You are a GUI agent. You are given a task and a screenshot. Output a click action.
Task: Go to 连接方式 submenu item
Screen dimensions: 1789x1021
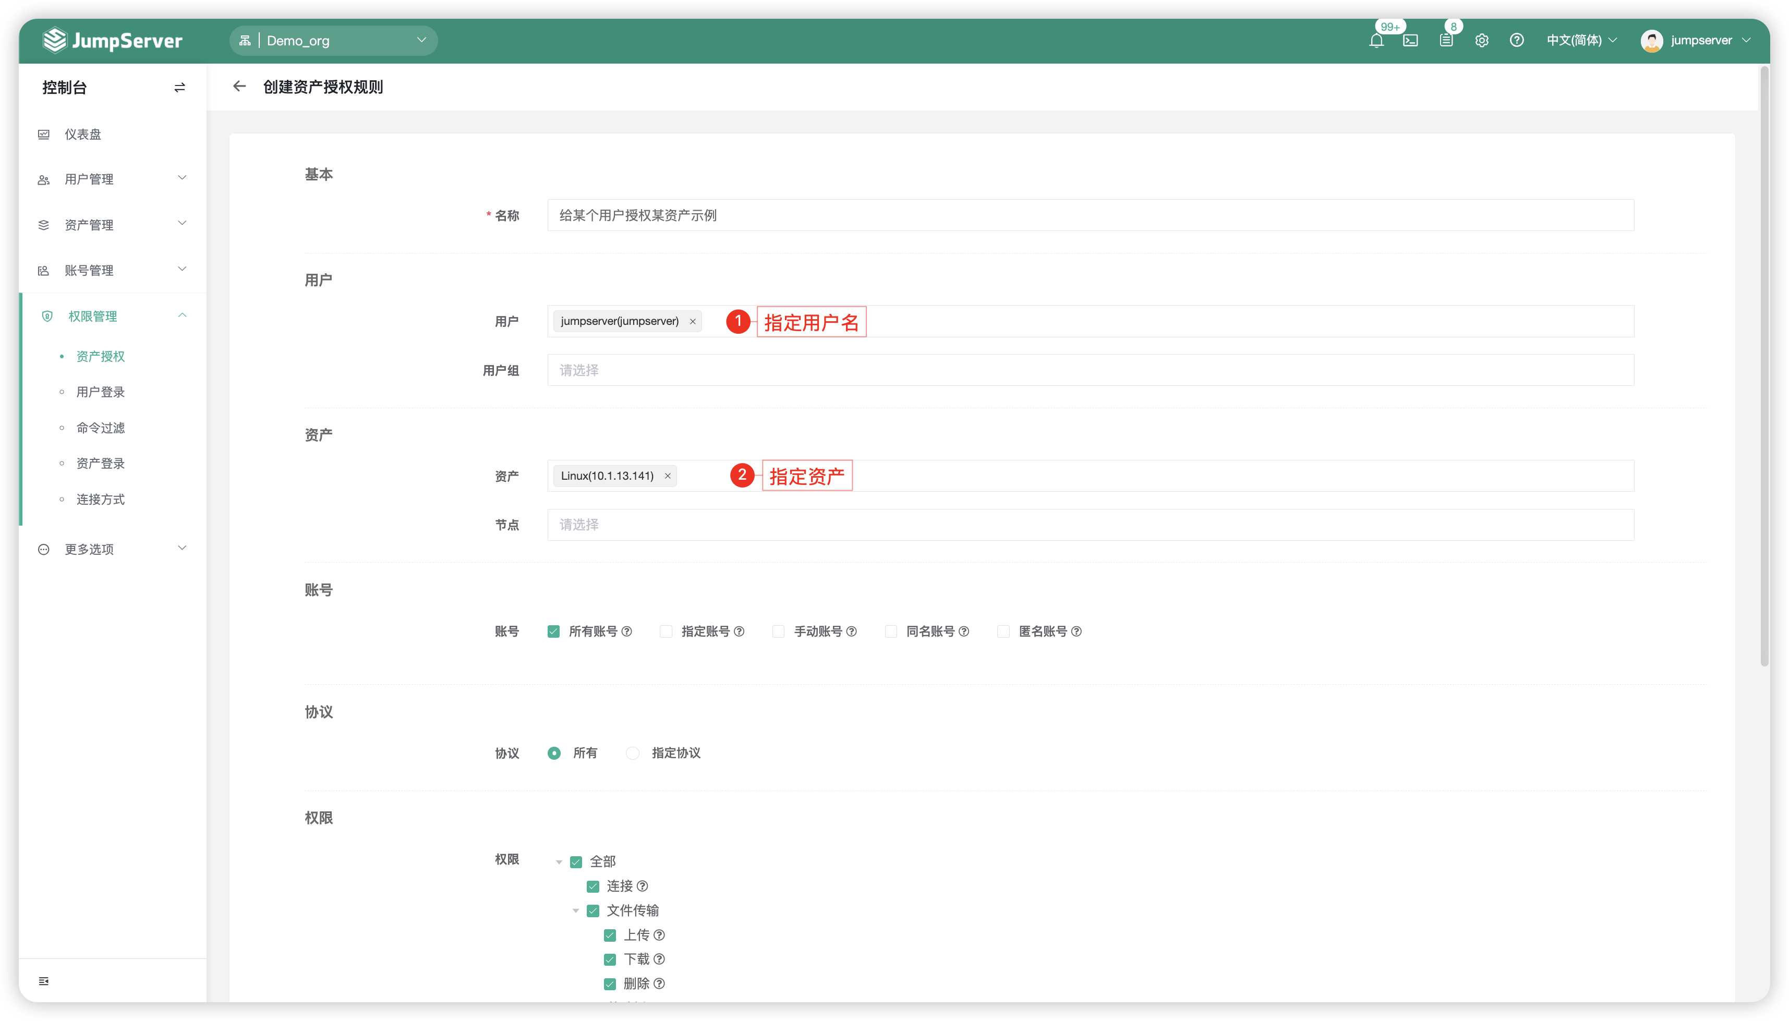pos(100,499)
